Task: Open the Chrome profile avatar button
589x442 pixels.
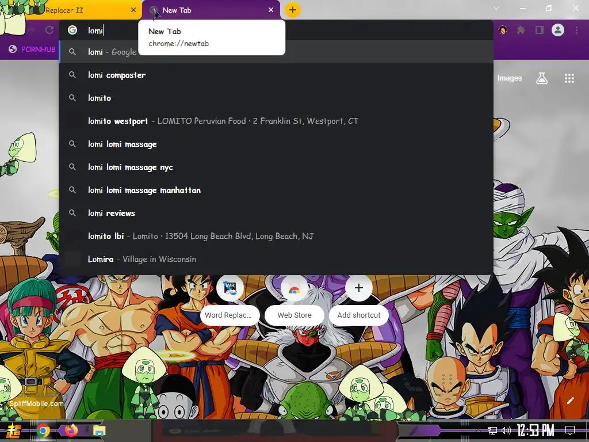Action: (558, 30)
